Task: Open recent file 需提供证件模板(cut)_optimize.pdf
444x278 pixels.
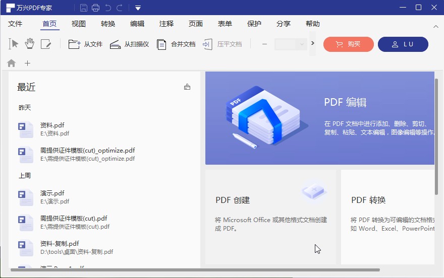Action: click(x=104, y=154)
